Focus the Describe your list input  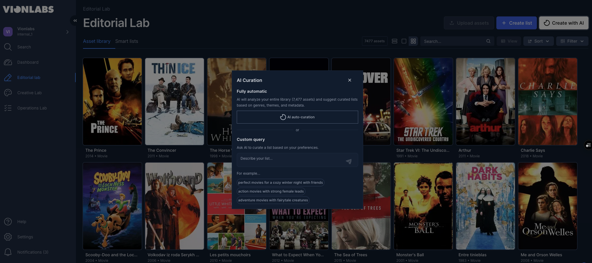[297, 160]
